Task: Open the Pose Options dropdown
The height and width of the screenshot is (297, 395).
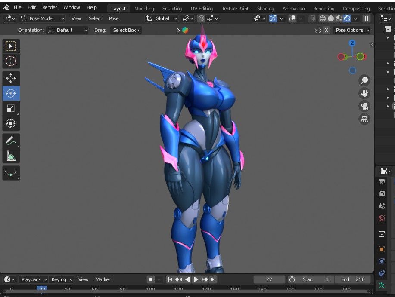Action: (x=352, y=30)
